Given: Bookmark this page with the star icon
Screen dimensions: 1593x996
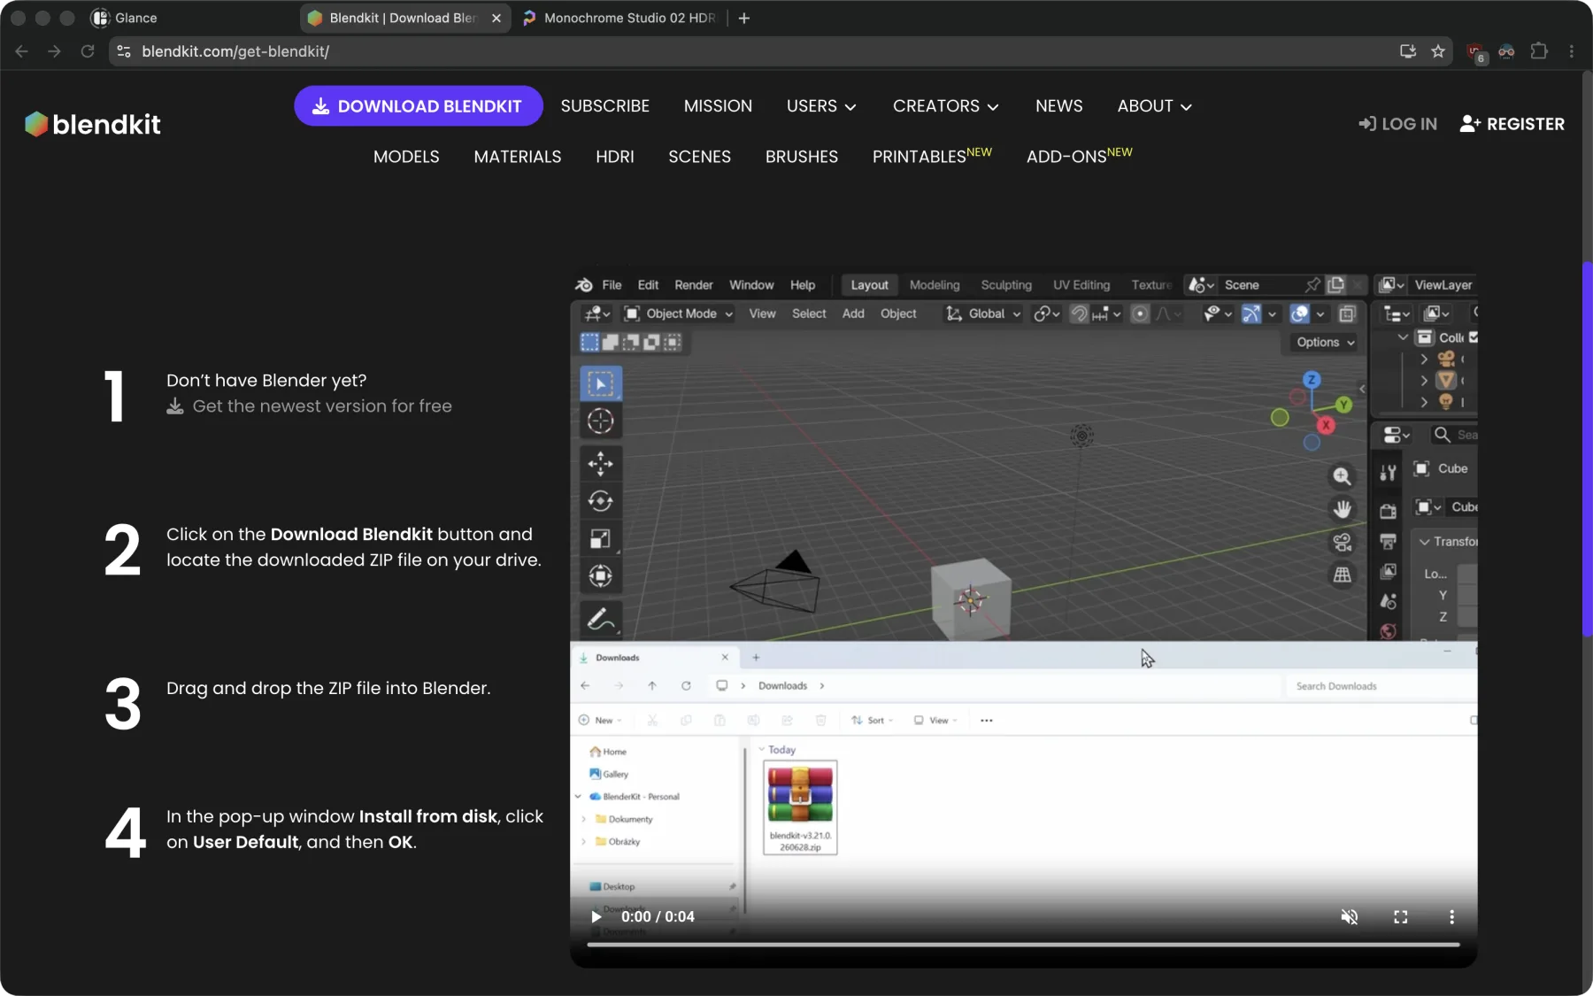Looking at the screenshot, I should pos(1438,51).
